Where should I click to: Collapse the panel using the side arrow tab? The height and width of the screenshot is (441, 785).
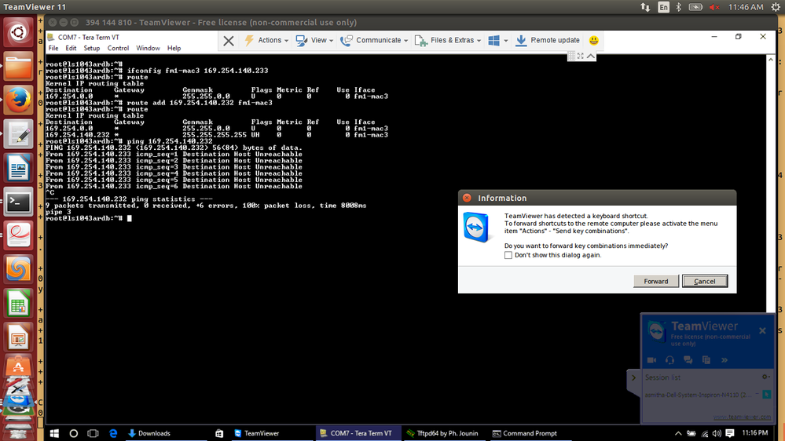(633, 378)
